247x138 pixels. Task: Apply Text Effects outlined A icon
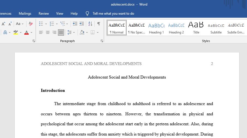tap(5, 32)
